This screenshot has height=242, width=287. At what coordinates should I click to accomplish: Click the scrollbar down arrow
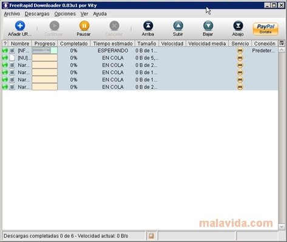[x=282, y=227]
